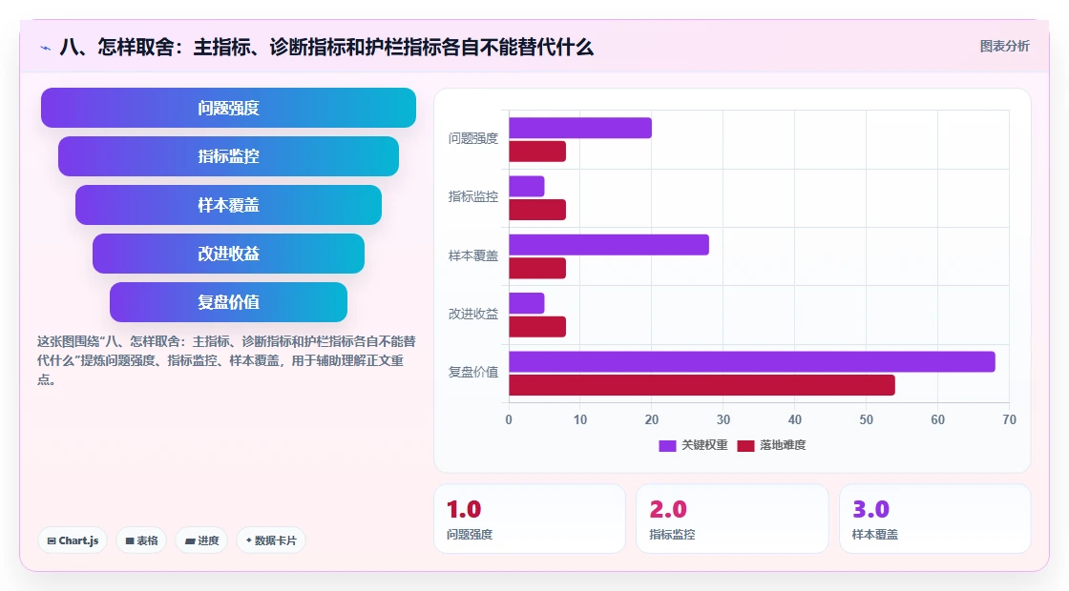Click the x-axis tick value 70

[x=1009, y=420]
